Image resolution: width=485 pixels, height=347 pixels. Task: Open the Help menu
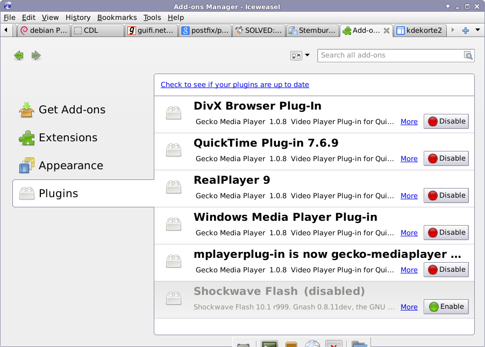pyautogui.click(x=176, y=18)
